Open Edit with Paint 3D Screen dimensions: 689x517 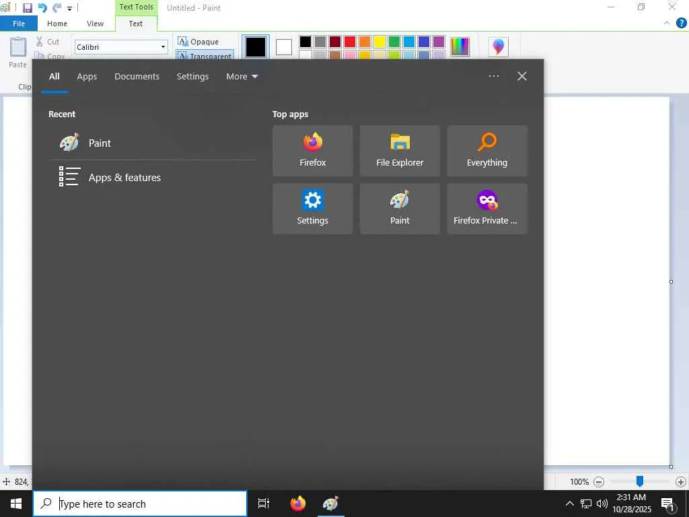pos(499,46)
